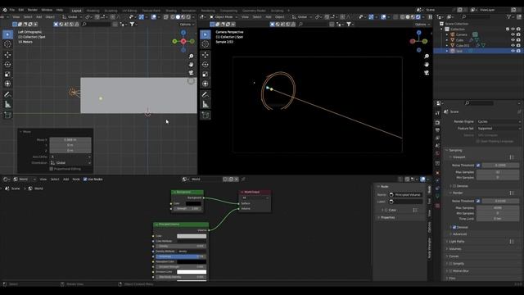Select the Move tool in camera viewport
The image size is (524, 295).
[x=206, y=55]
